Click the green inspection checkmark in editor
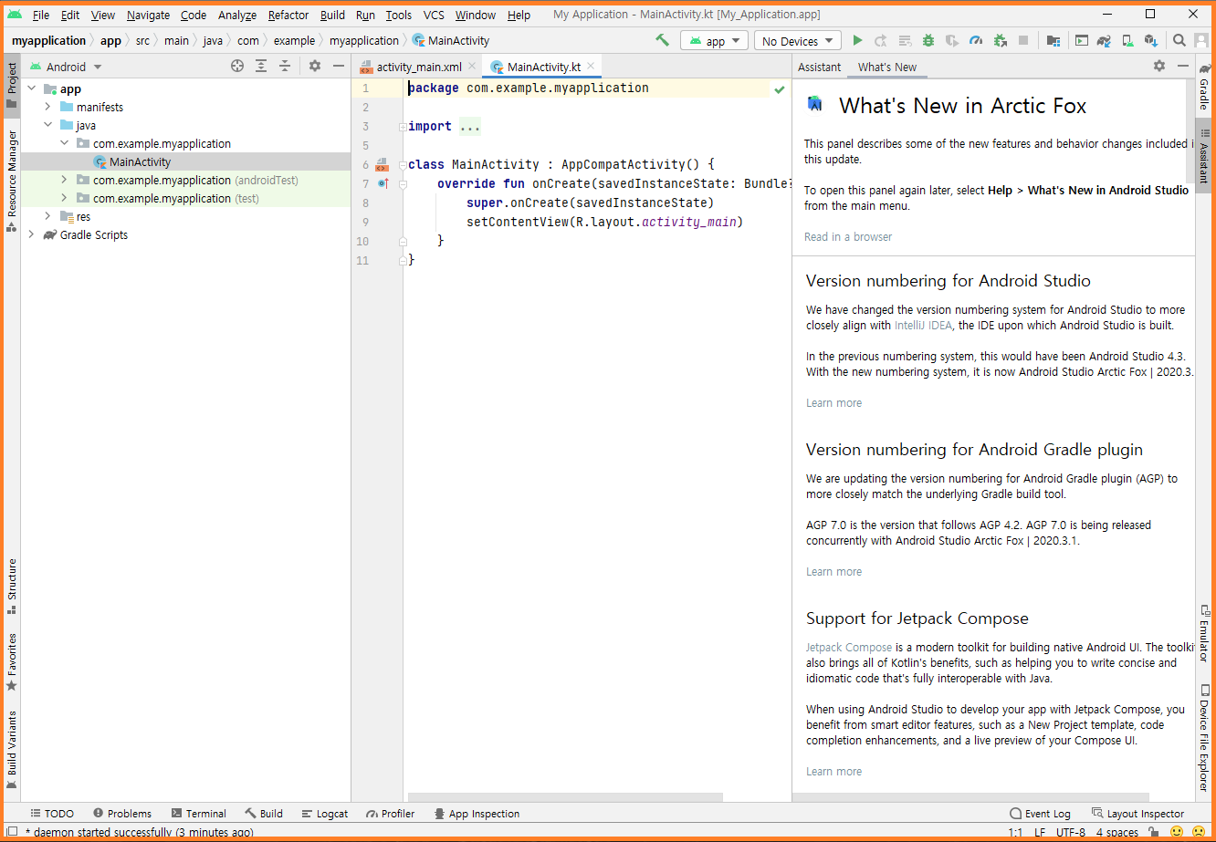 (x=780, y=89)
